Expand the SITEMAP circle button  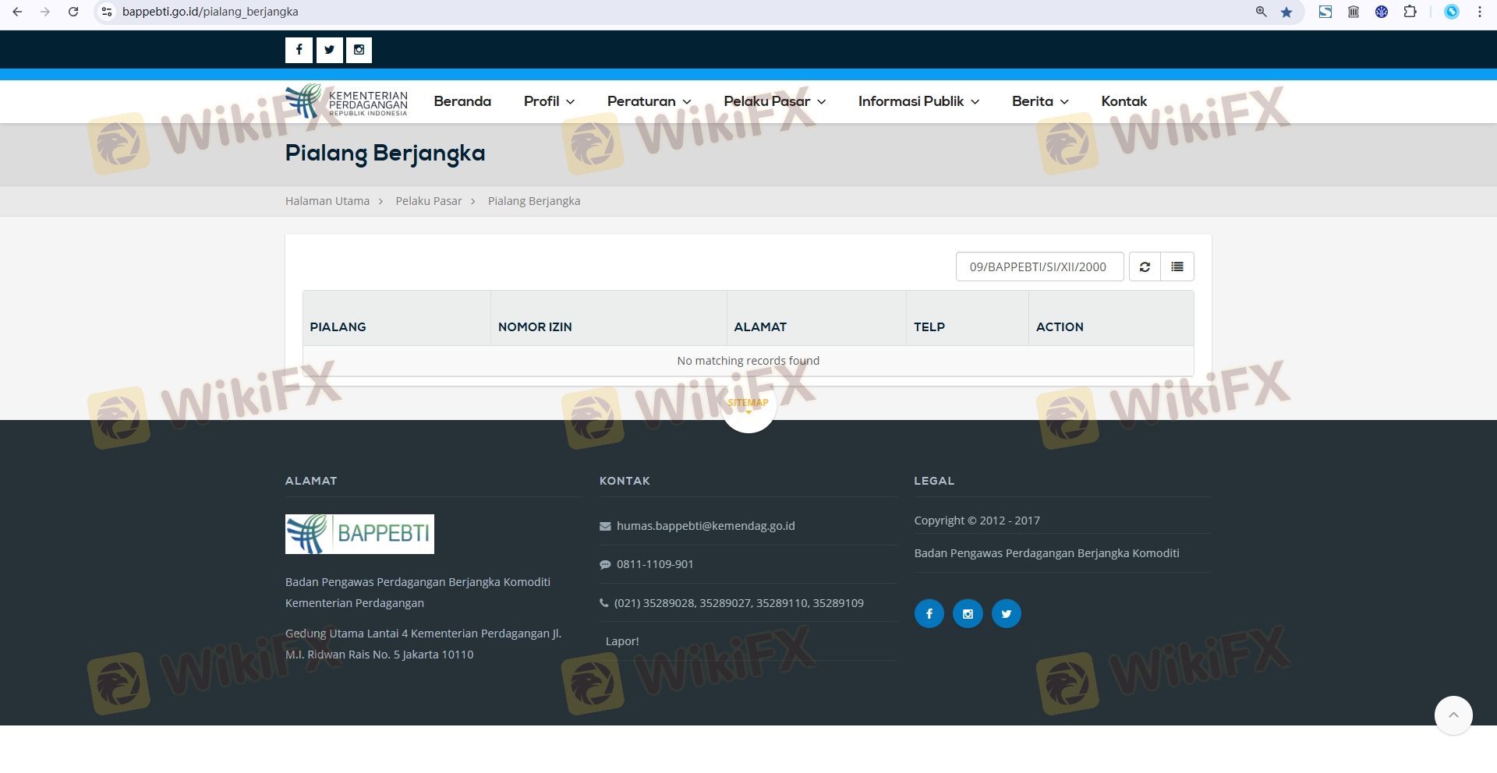[x=748, y=405]
